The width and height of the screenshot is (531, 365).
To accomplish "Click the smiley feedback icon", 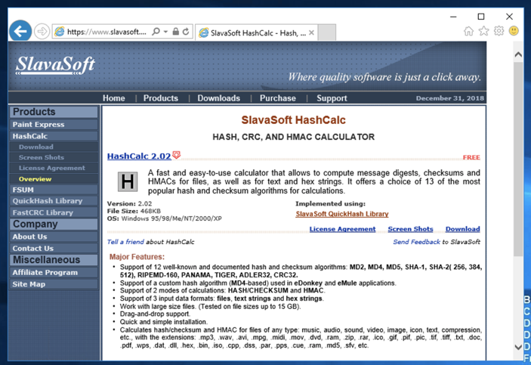I will pyautogui.click(x=514, y=31).
